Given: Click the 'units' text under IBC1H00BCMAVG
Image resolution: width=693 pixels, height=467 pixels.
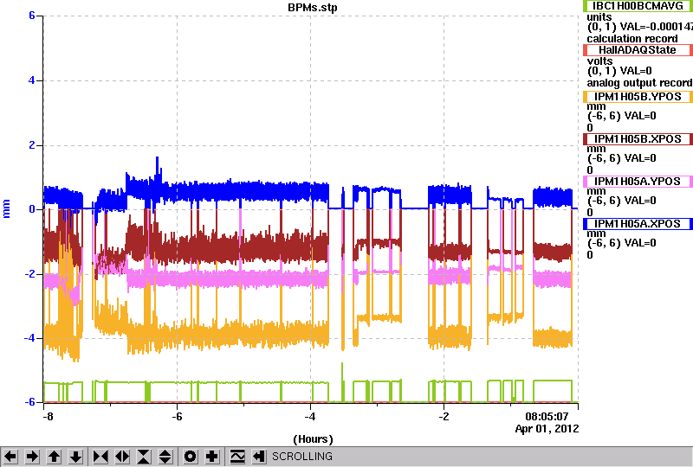Looking at the screenshot, I should coord(599,17).
